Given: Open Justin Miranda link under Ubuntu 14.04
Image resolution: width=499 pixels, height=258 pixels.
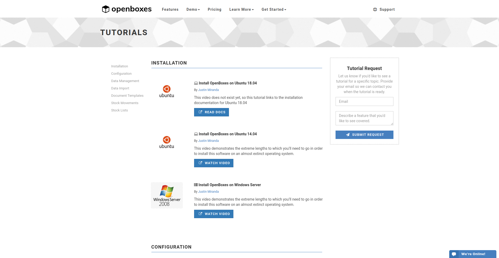Looking at the screenshot, I should pos(209,141).
